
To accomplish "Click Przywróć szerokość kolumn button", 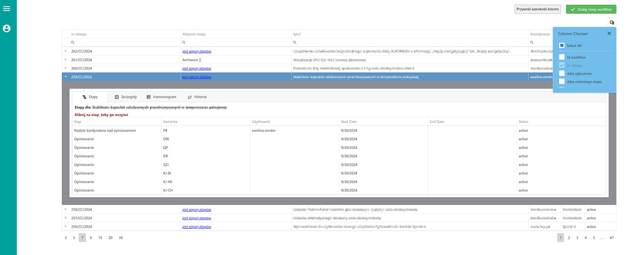I will tap(538, 9).
